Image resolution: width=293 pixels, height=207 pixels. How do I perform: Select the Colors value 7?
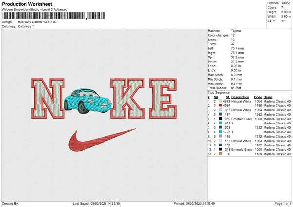tap(282, 8)
